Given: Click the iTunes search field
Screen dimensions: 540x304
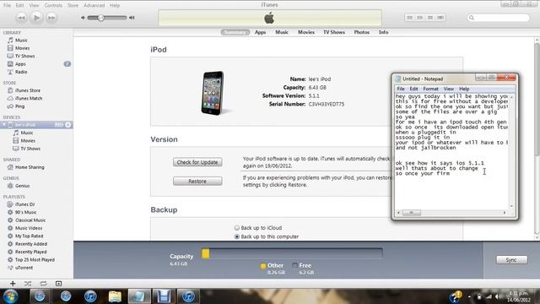Looking at the screenshot, I should click(x=499, y=18).
